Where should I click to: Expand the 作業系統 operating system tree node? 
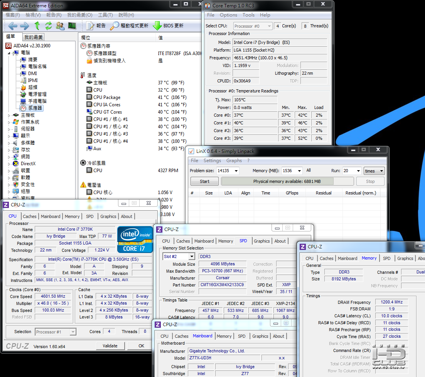pos(9,122)
